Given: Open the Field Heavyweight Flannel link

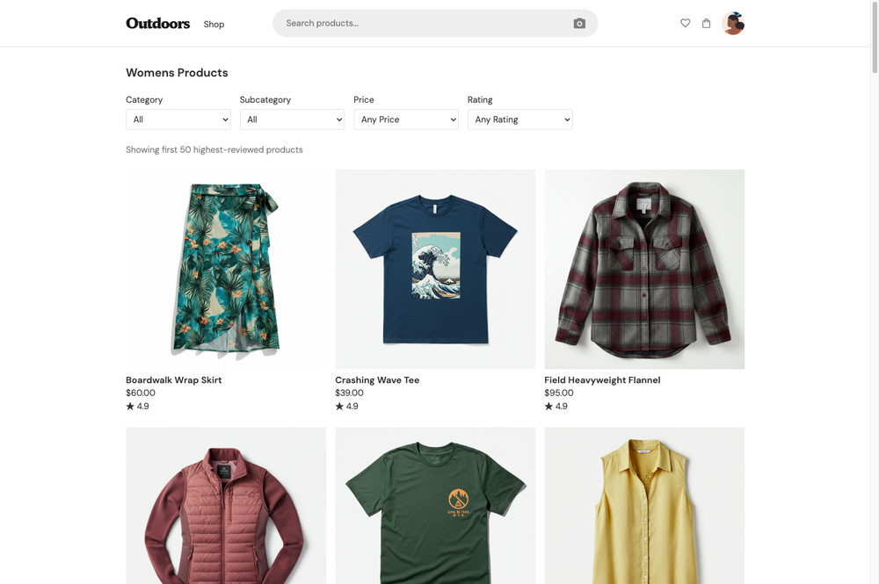Looking at the screenshot, I should click(x=602, y=380).
